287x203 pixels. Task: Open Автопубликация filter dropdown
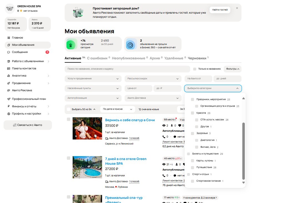tap(93, 98)
